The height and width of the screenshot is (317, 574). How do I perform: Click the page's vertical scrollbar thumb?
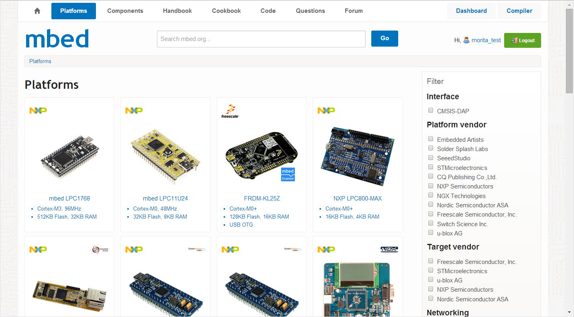tap(570, 51)
